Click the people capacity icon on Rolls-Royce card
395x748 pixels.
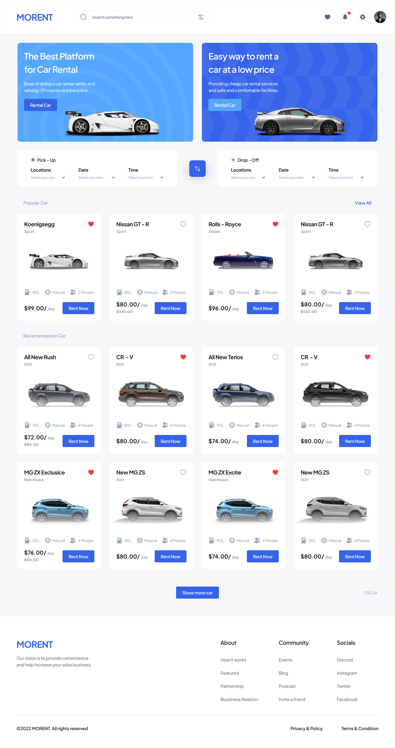pyautogui.click(x=257, y=292)
